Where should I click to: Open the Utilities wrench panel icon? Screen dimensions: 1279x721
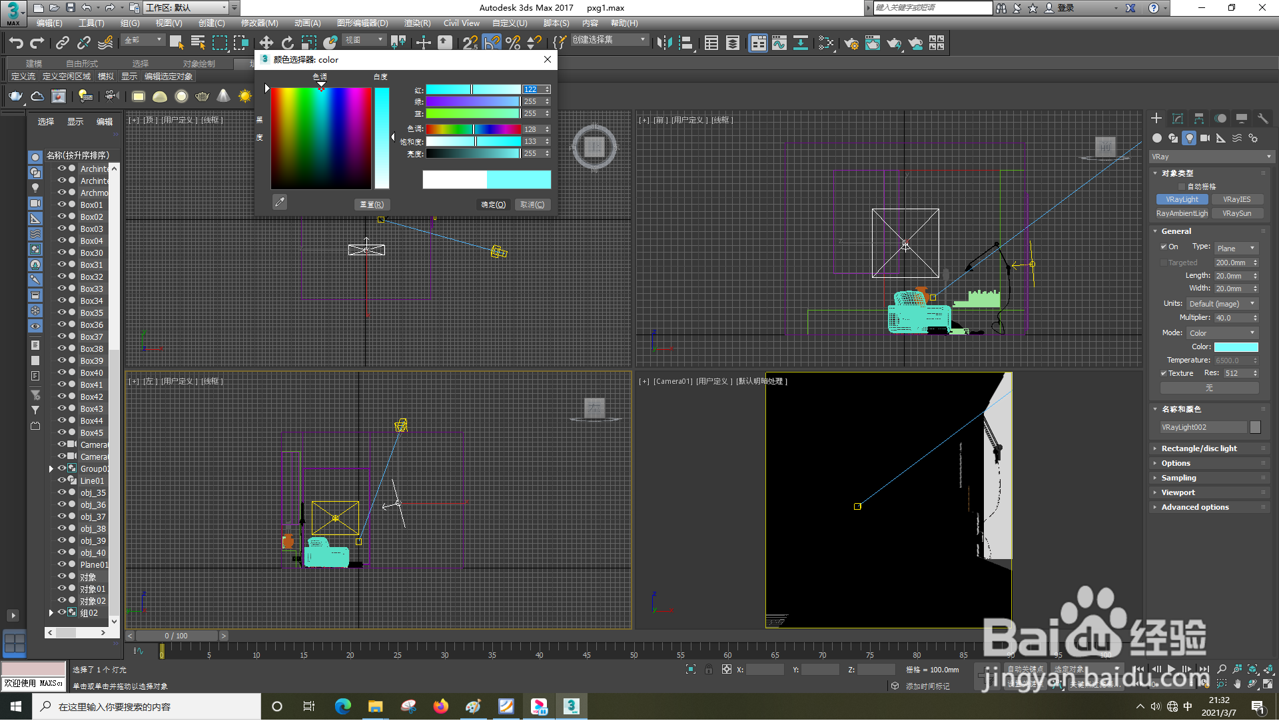(1262, 119)
